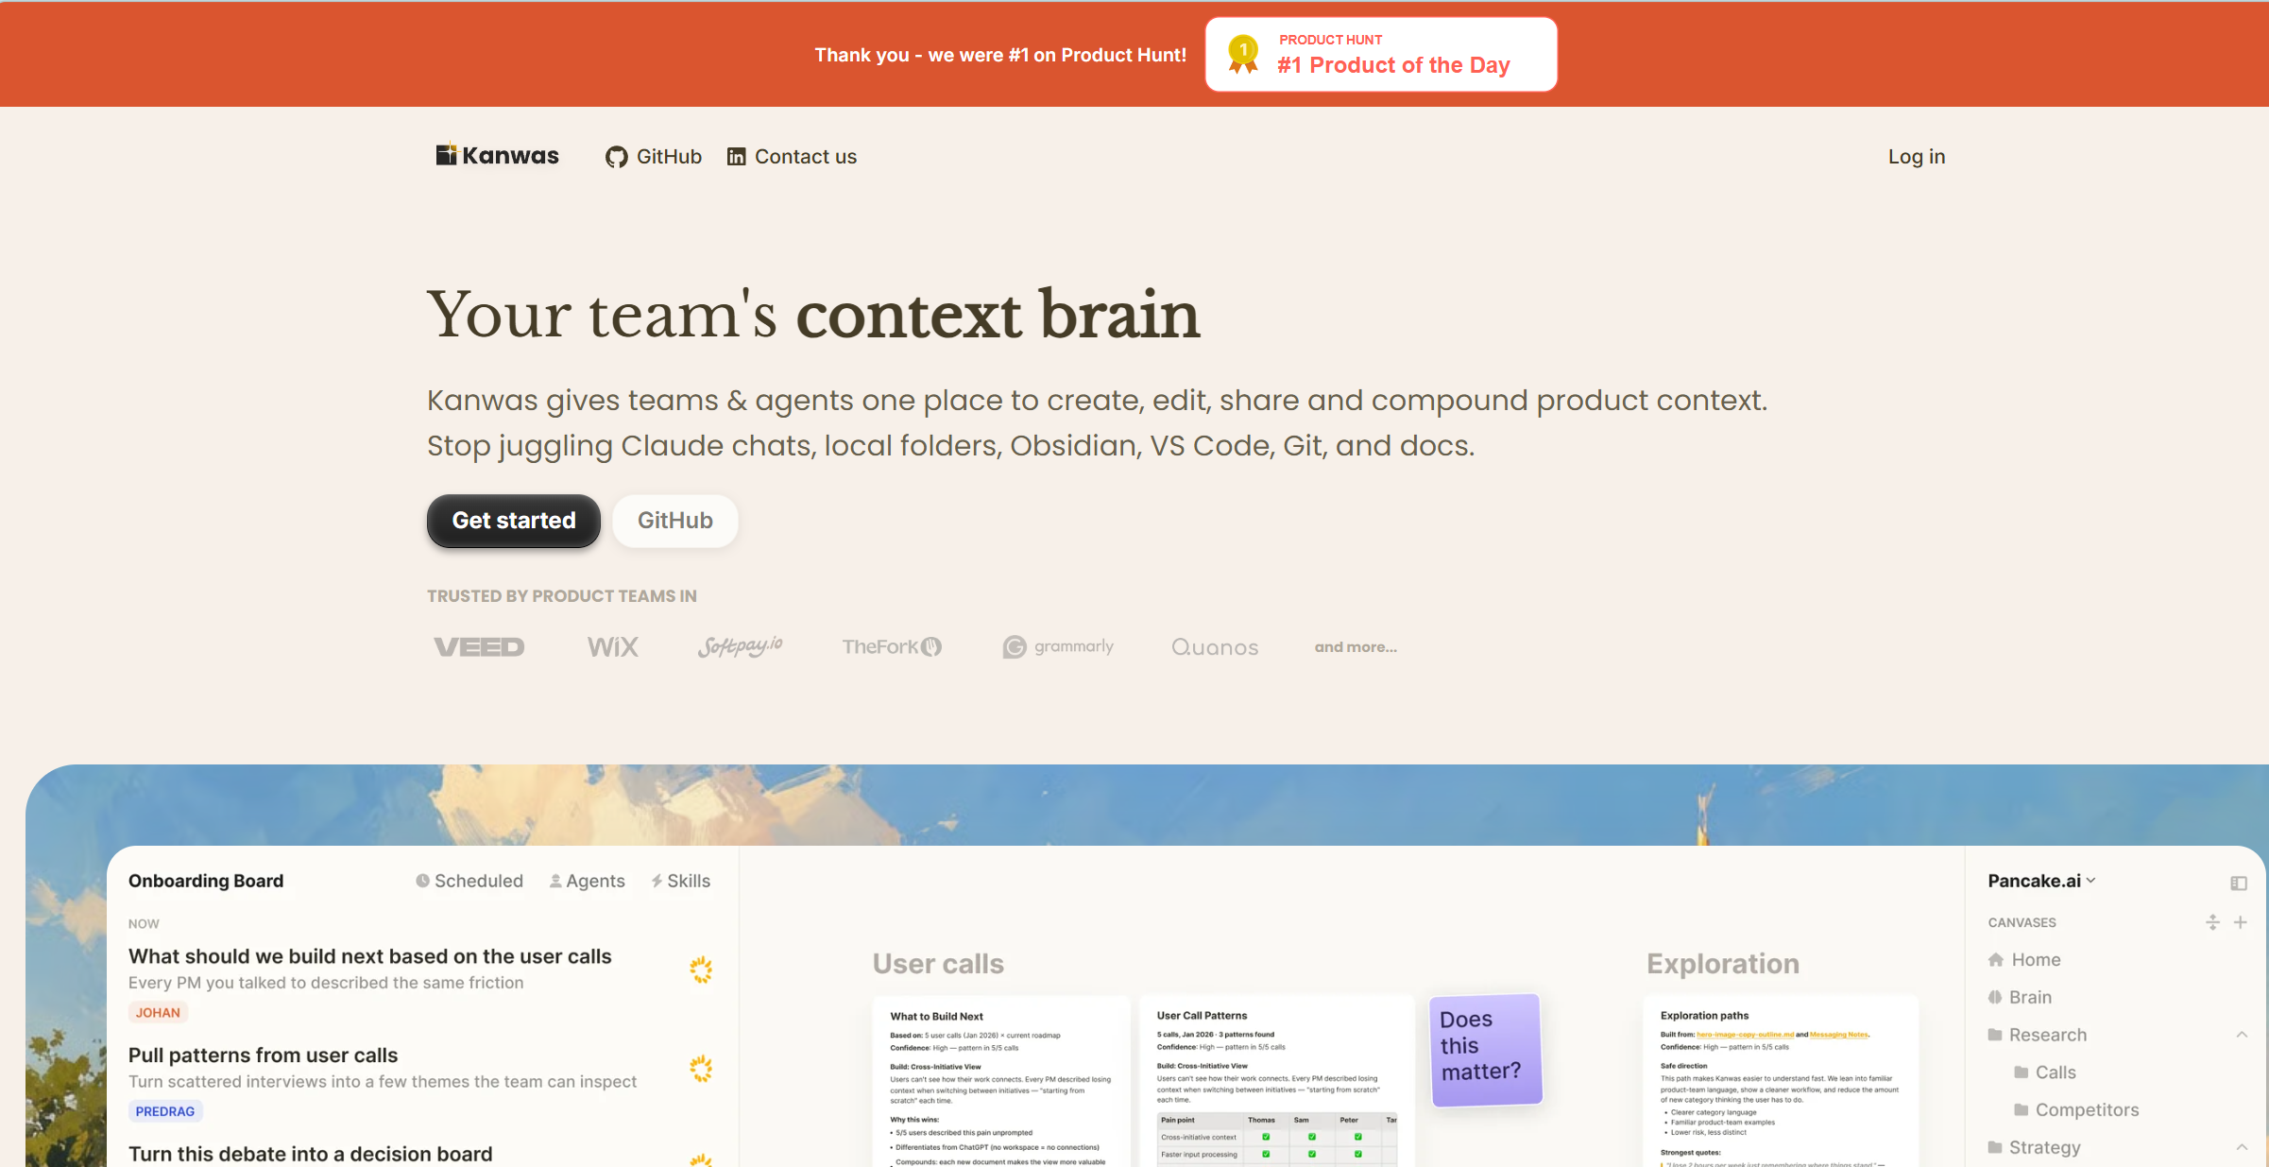Click the lightning icon next to Skills

click(x=657, y=881)
